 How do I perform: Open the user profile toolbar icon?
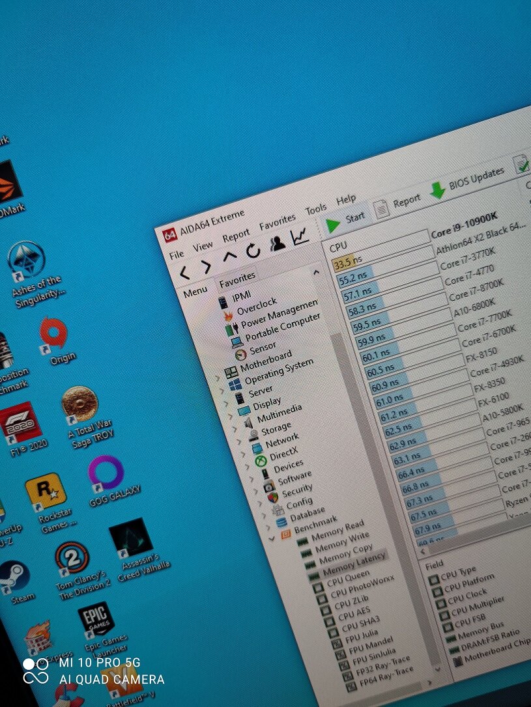277,243
